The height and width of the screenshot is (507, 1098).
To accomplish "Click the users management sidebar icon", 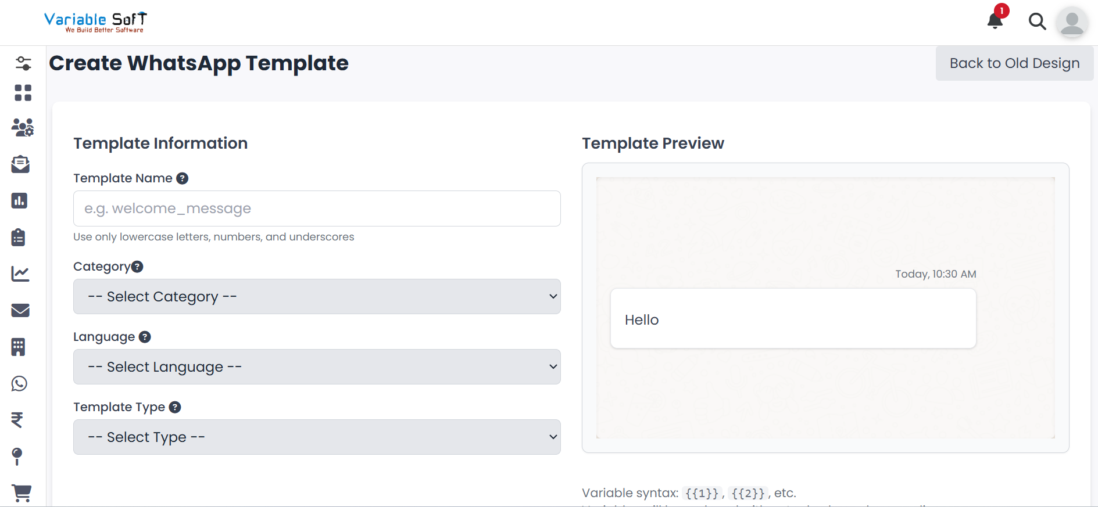I will click(x=23, y=128).
